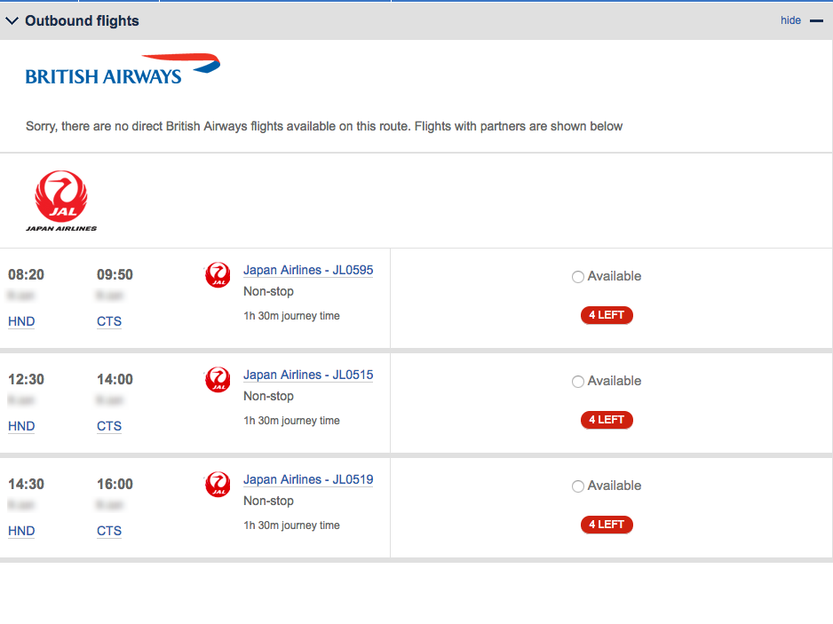Click the 09:50 arrival time
This screenshot has width=833, height=624.
115,274
